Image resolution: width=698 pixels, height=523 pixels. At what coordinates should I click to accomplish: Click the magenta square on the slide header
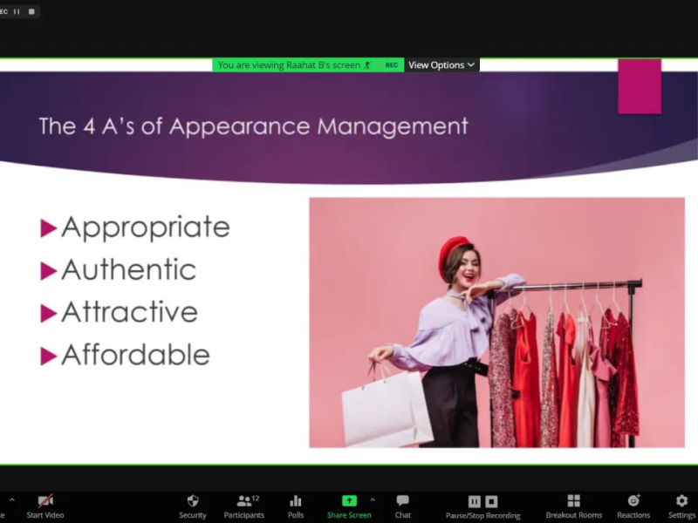pos(640,86)
